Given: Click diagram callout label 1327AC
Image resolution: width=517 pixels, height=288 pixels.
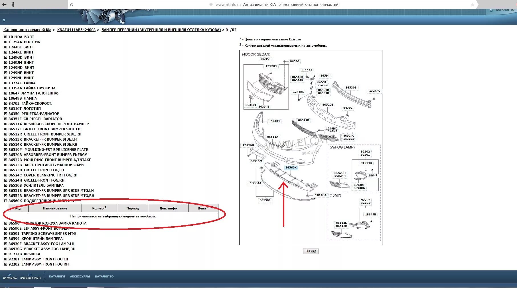Looking at the screenshot, I should coord(375,91).
